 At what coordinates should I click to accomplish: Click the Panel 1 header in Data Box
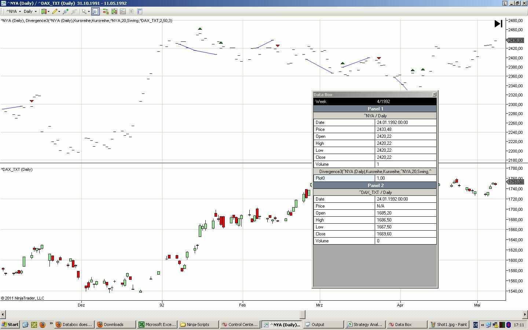pyautogui.click(x=375, y=109)
